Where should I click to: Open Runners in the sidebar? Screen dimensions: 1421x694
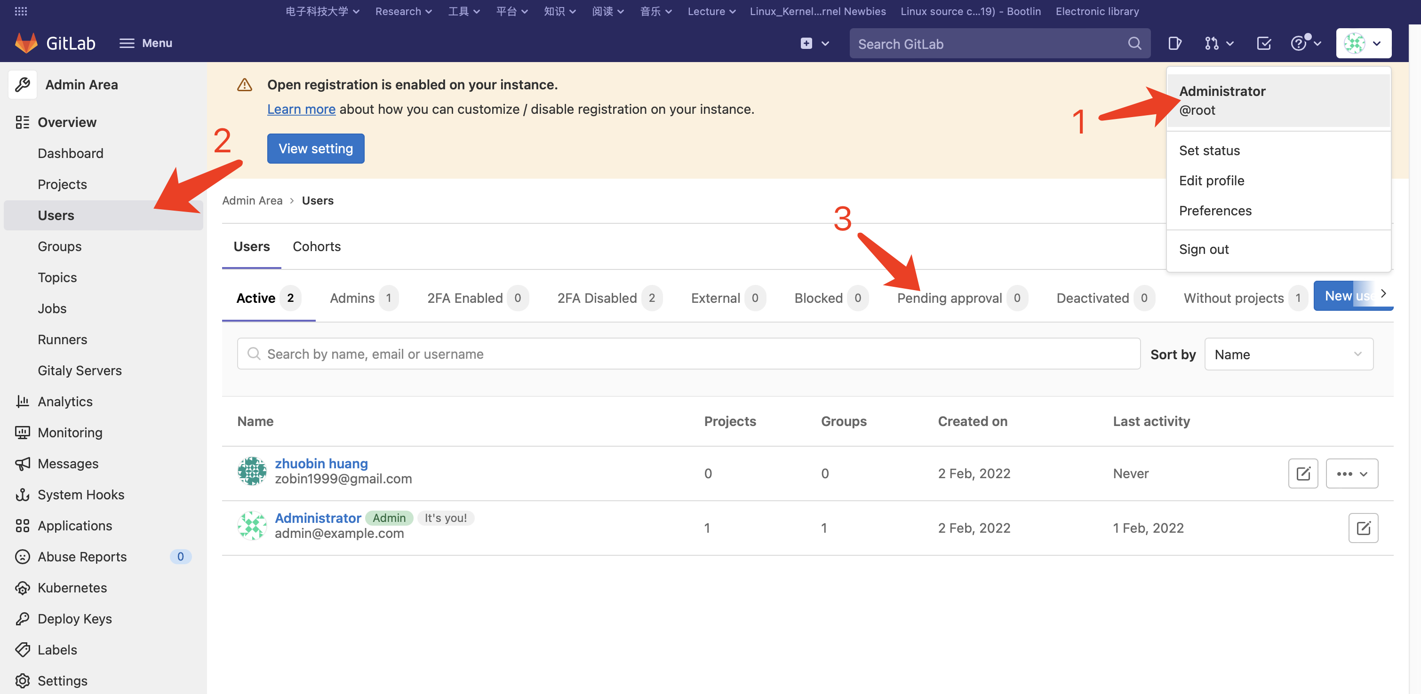[62, 339]
